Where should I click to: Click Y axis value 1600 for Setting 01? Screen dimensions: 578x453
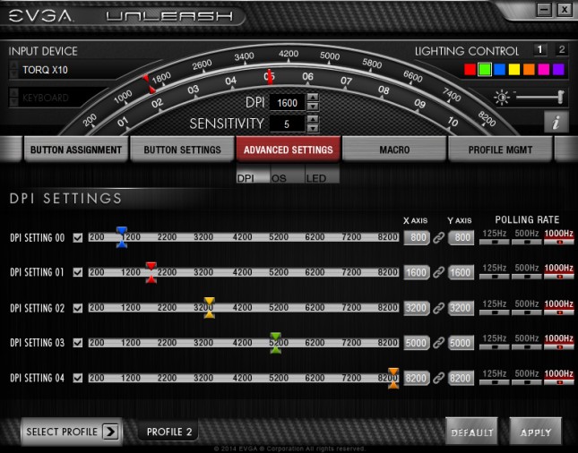coord(461,272)
